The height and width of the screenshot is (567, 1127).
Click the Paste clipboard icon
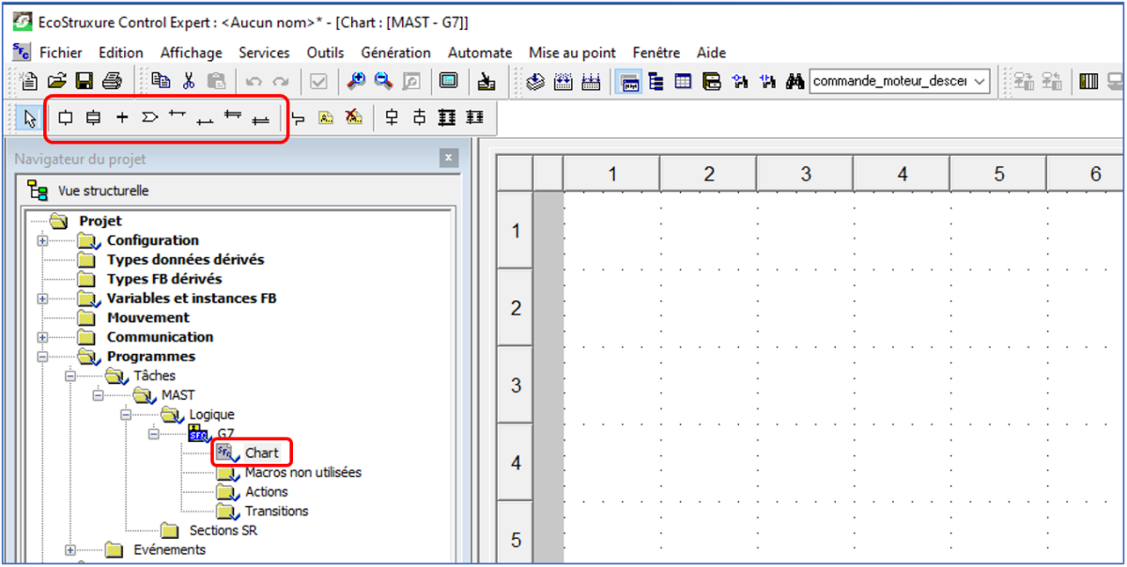pyautogui.click(x=216, y=82)
